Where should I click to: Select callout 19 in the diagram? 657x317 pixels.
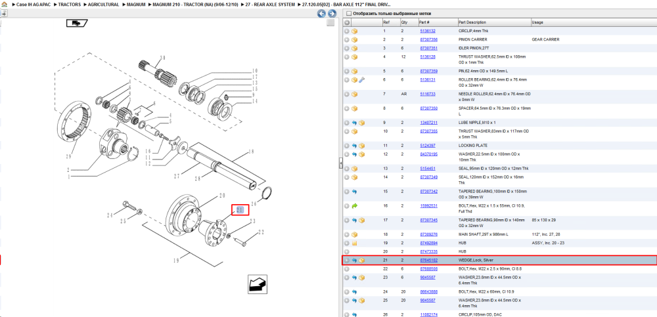(x=176, y=261)
